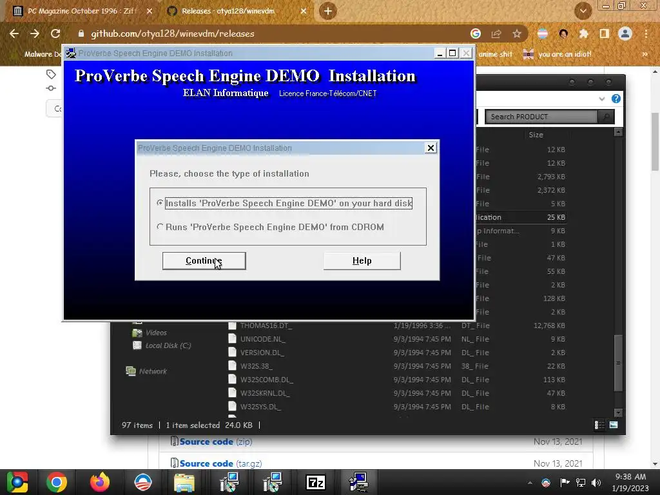Open a new browser tab
The image size is (660, 495).
tap(328, 11)
